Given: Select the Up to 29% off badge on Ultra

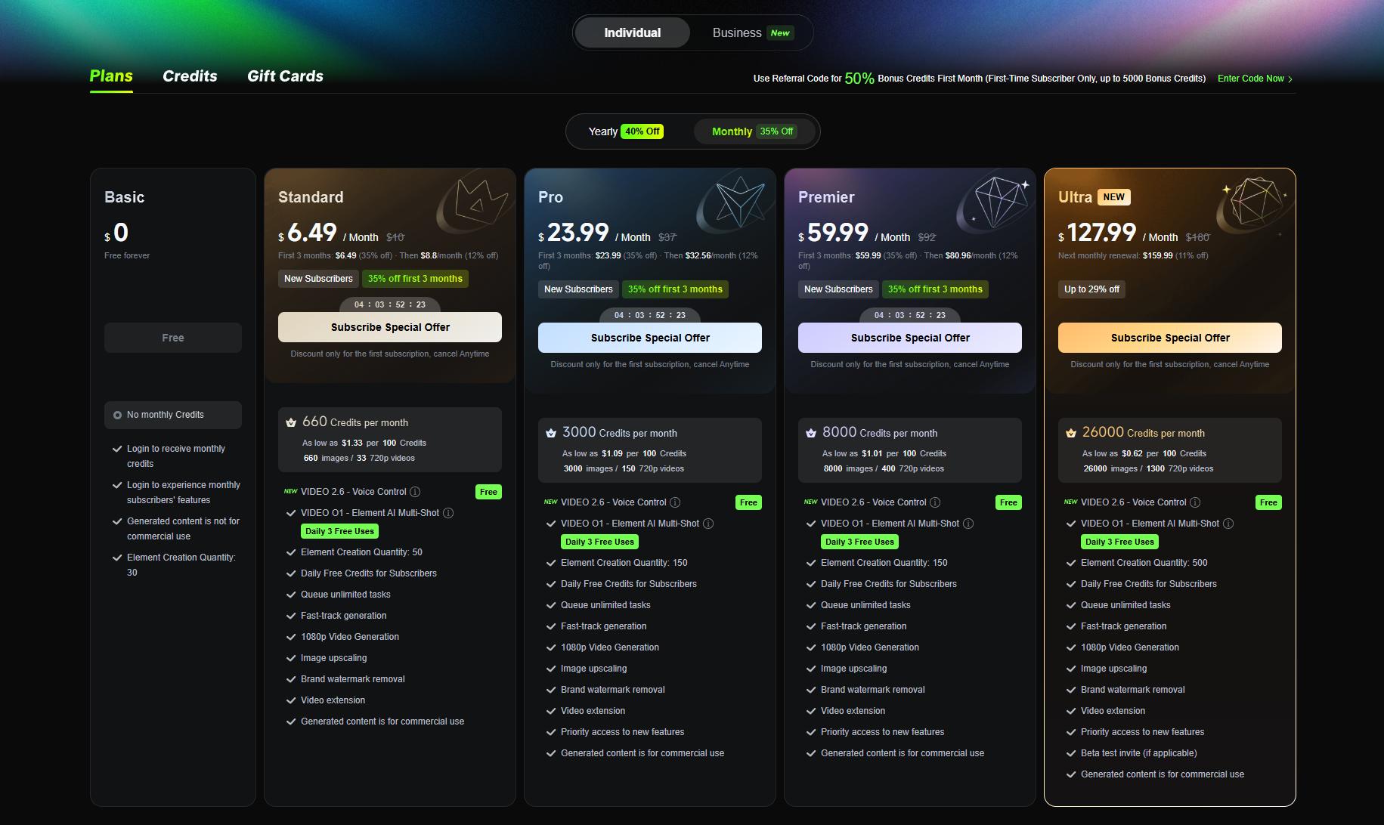Looking at the screenshot, I should click(1091, 289).
